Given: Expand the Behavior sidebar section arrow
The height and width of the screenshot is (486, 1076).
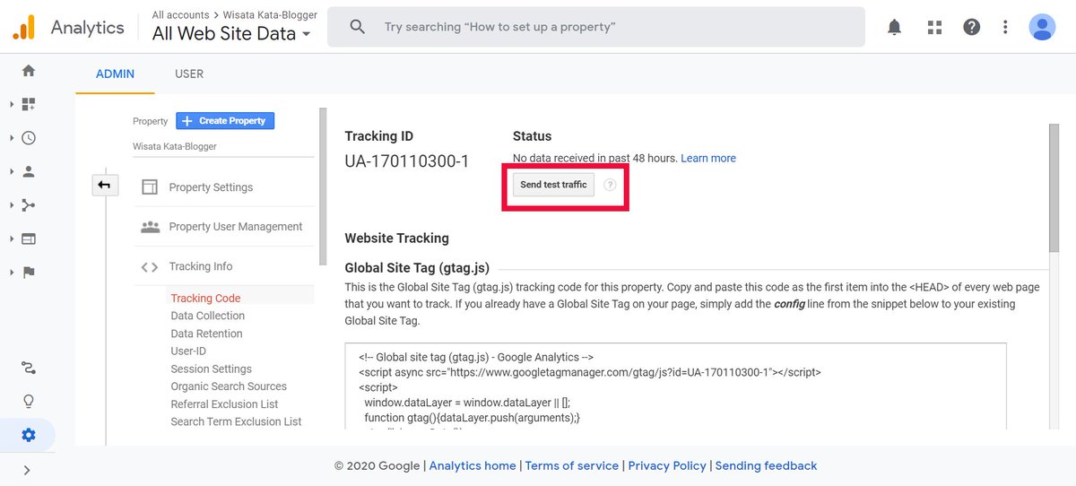Looking at the screenshot, I should 12,239.
